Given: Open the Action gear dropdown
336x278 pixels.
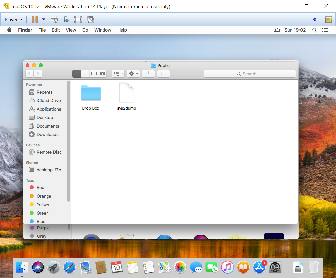Looking at the screenshot, I should pos(133,74).
